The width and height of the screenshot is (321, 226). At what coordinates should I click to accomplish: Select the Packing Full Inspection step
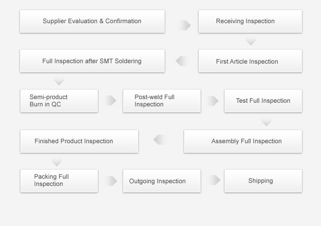click(x=59, y=181)
